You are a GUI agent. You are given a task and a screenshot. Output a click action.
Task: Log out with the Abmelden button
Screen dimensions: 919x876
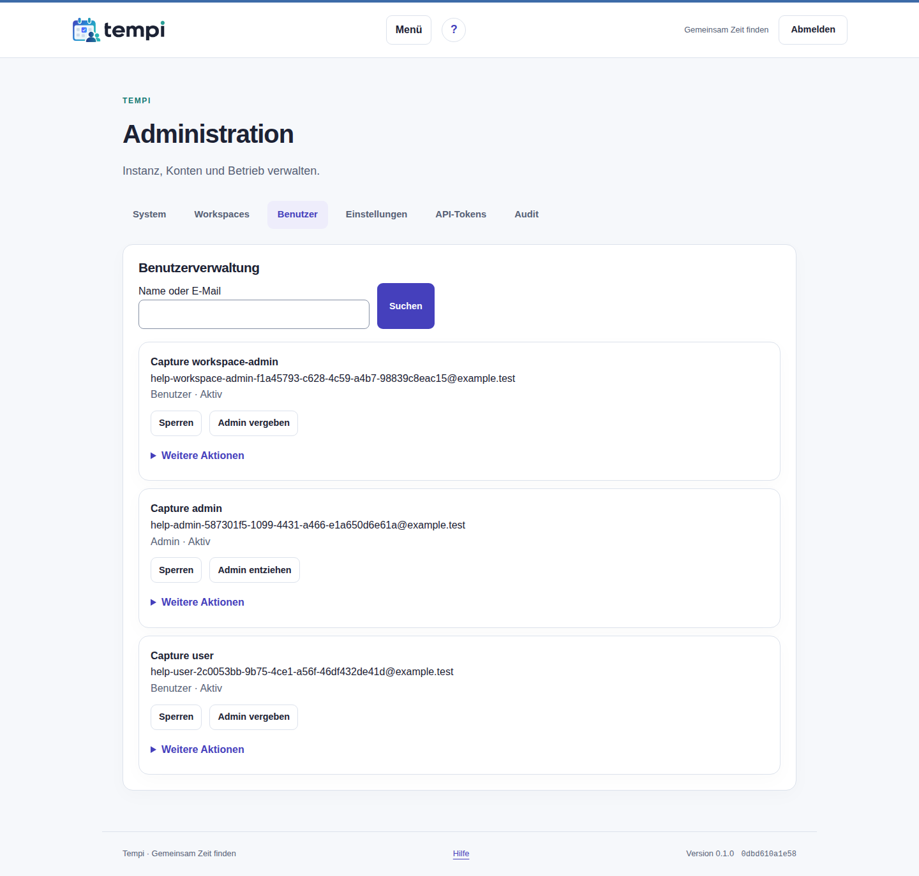[813, 30]
